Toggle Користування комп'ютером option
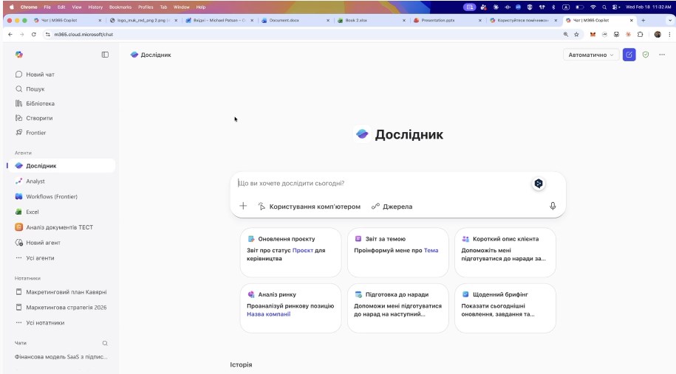The height and width of the screenshot is (374, 676). [x=309, y=207]
